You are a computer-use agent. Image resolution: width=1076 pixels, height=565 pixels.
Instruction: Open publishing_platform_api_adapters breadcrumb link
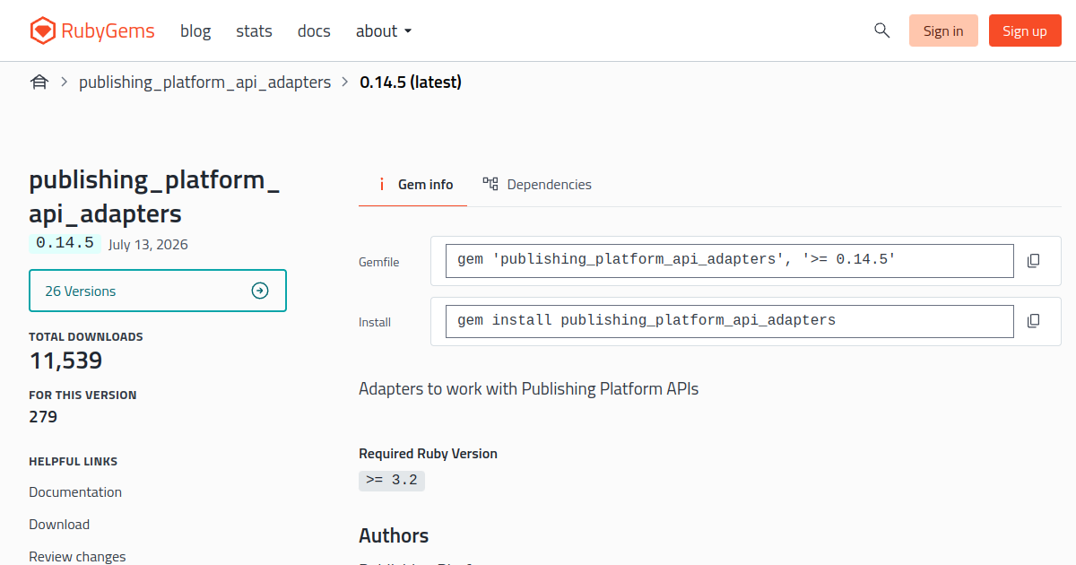[204, 83]
